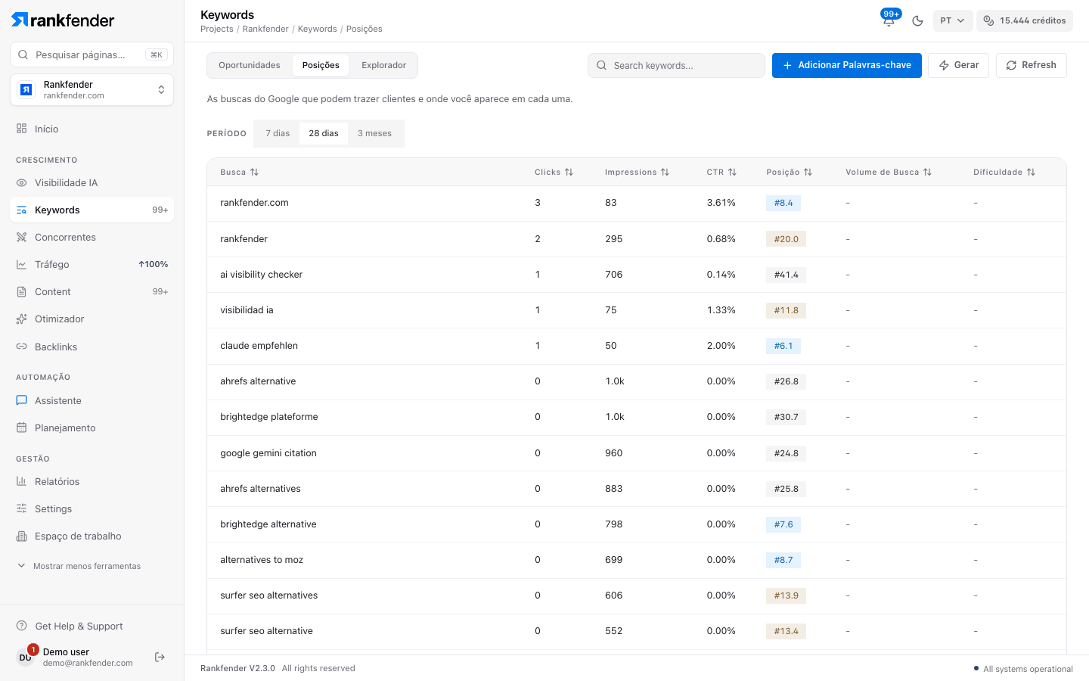The height and width of the screenshot is (681, 1089).
Task: Open Backlinks page
Action: (92, 347)
